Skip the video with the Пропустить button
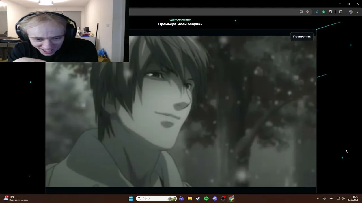Viewport: 362px width, 203px height. click(x=302, y=37)
